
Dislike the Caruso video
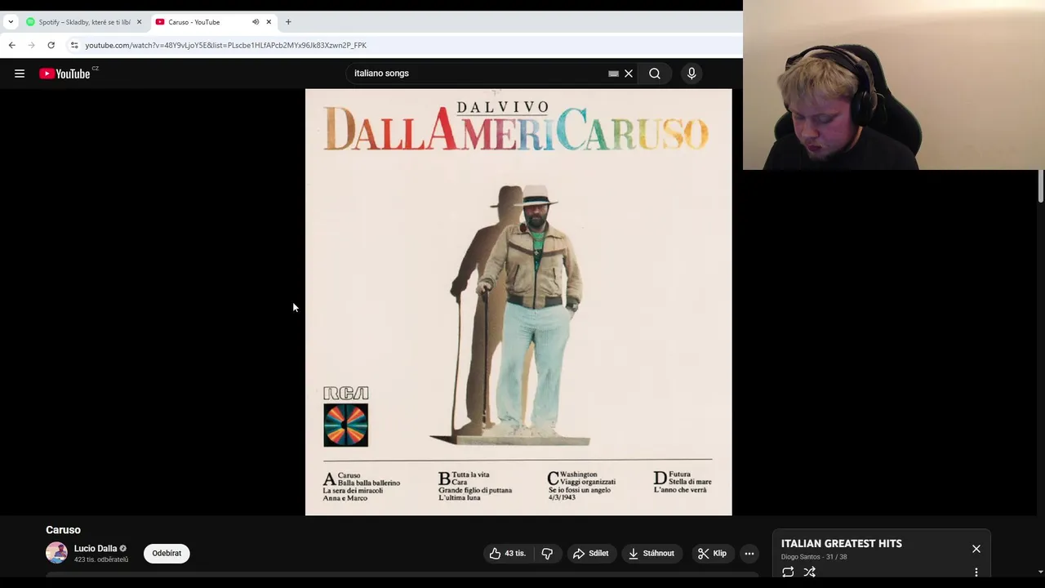(x=547, y=554)
